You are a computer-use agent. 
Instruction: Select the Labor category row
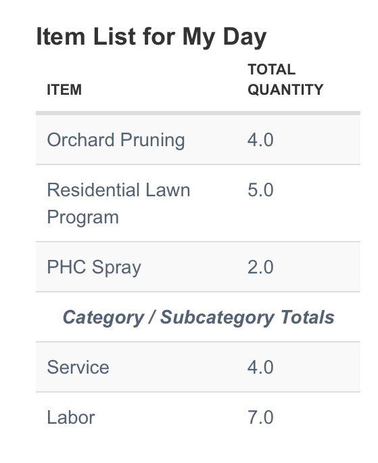(198, 418)
